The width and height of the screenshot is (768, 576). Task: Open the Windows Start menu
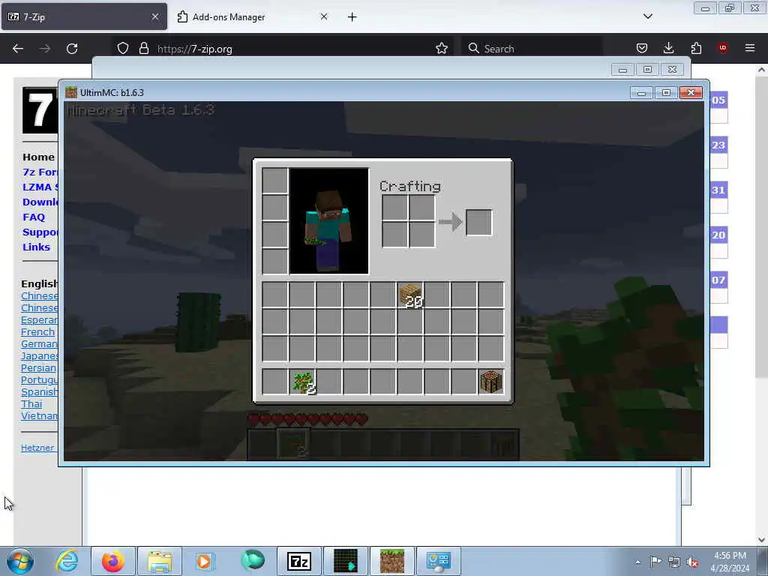coord(20,561)
